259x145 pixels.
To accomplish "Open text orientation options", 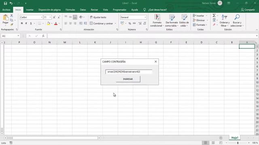I will (x=81, y=17).
